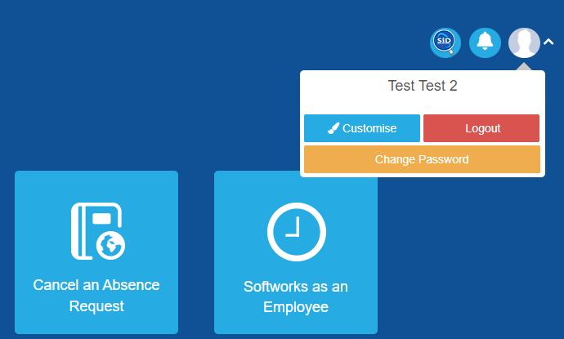This screenshot has width=564, height=339.
Task: Click the SID letters inside the round icon
Action: [445, 40]
